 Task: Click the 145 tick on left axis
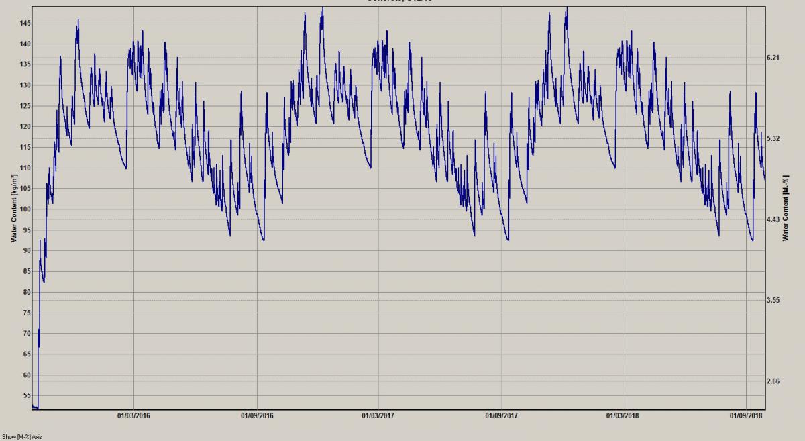pyautogui.click(x=26, y=23)
